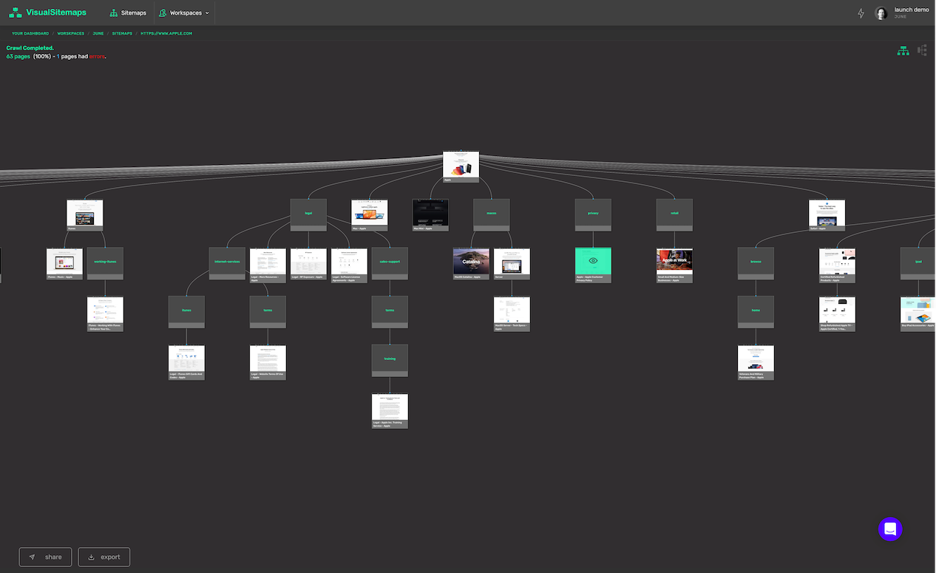Open Small And Medium-Size Businesses thumbnail
The height and width of the screenshot is (573, 939).
(674, 265)
